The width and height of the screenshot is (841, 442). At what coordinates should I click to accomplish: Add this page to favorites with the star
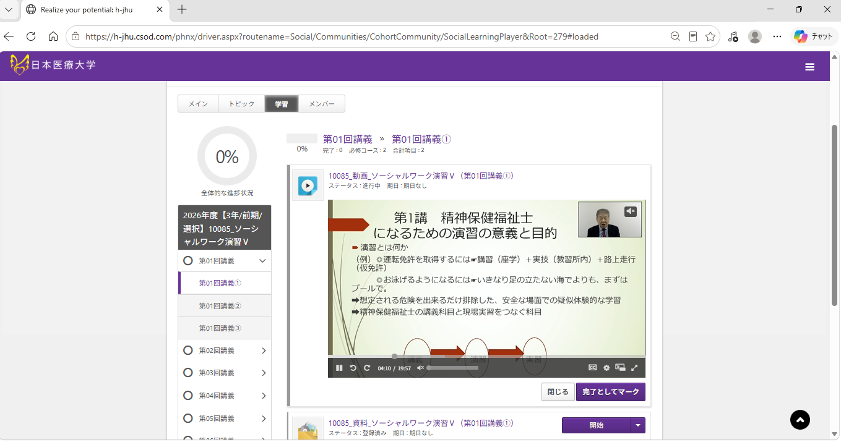coord(710,36)
